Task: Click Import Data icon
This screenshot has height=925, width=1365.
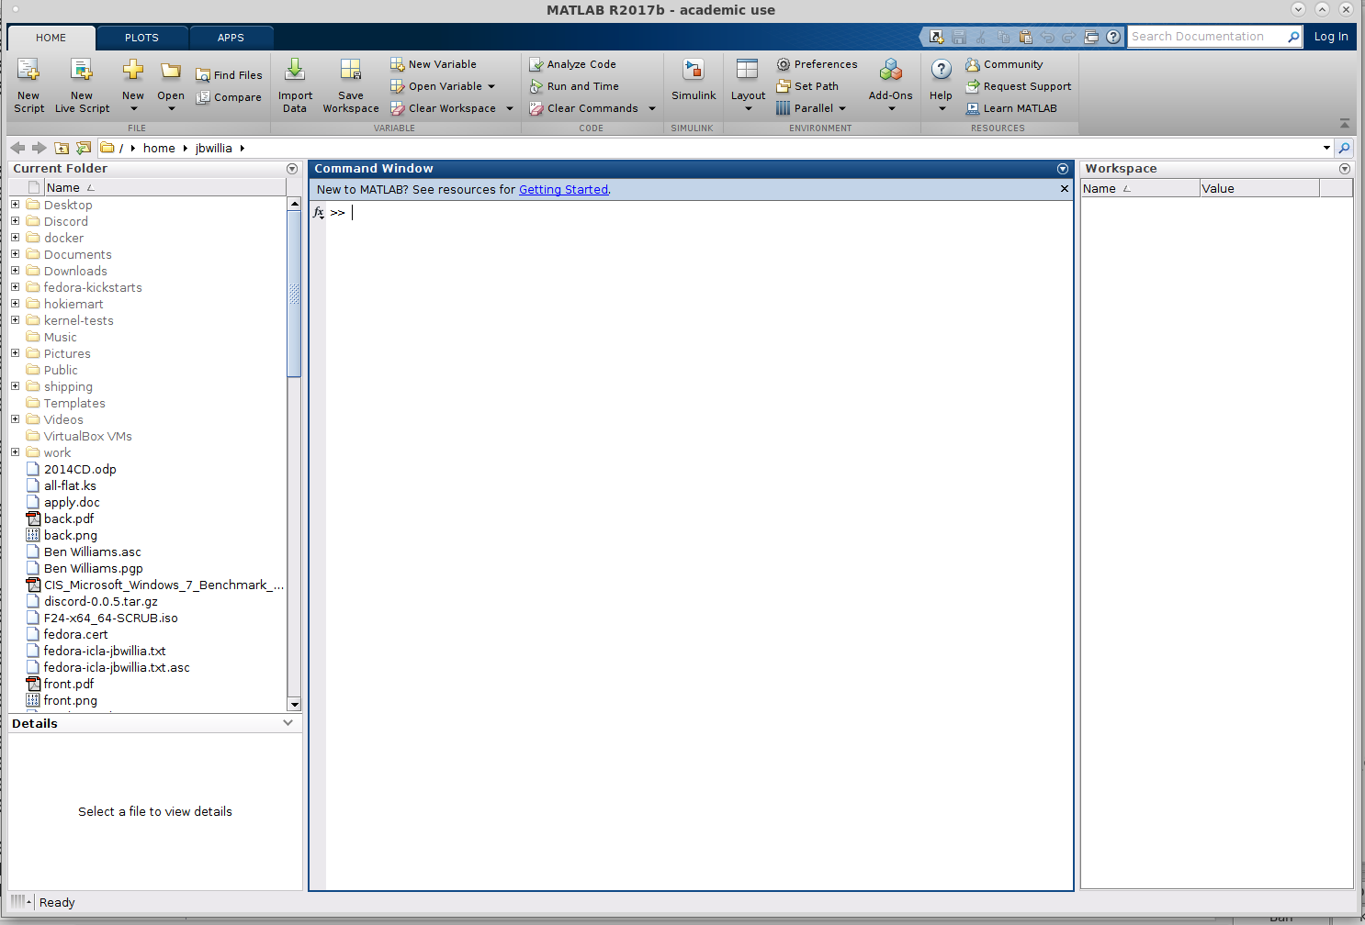Action: [295, 71]
